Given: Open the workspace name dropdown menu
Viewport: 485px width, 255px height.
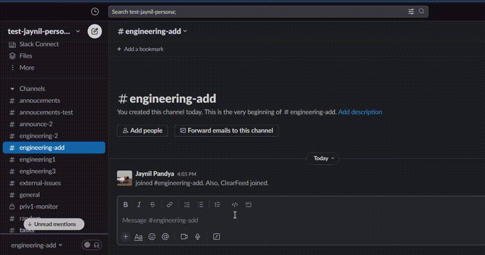Looking at the screenshot, I should pyautogui.click(x=44, y=31).
